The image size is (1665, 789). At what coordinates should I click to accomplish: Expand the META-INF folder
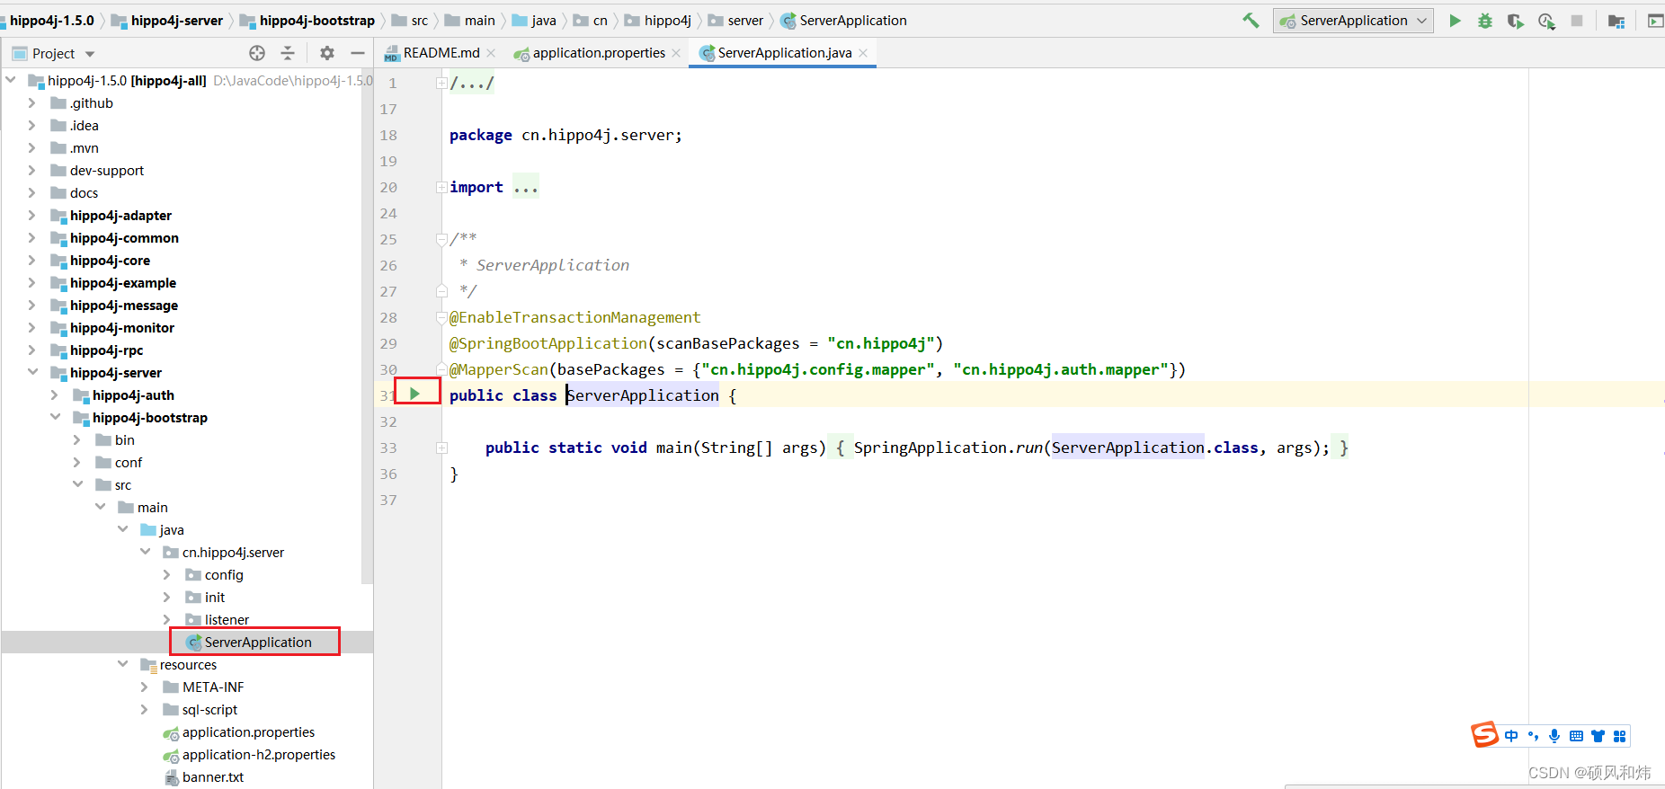[x=145, y=687]
